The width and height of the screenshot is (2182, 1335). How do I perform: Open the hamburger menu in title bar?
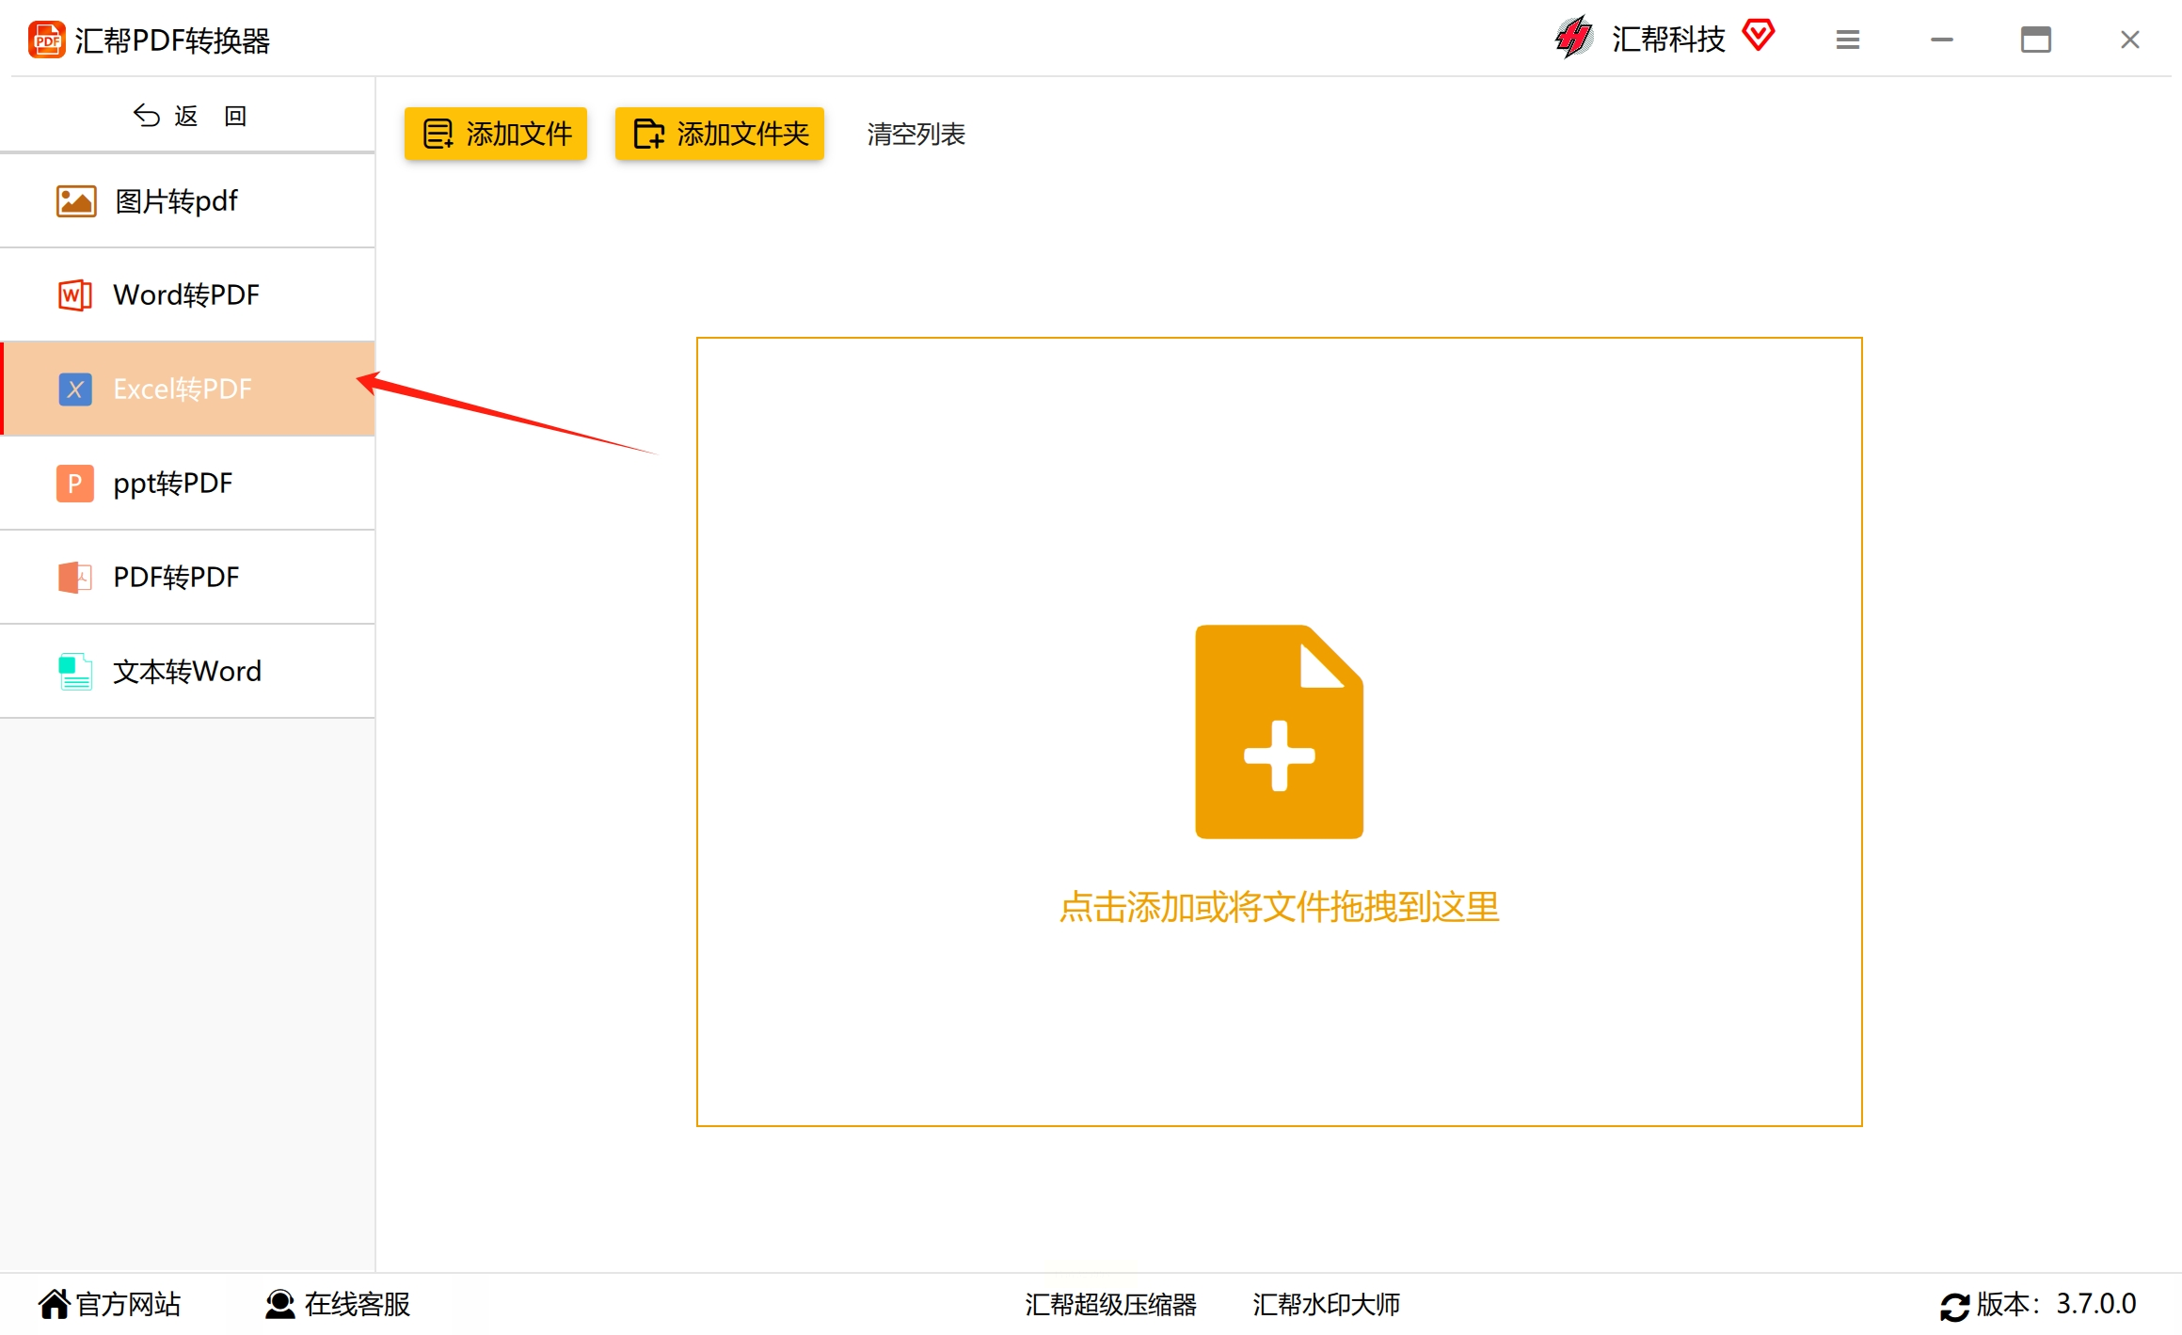pos(1848,40)
